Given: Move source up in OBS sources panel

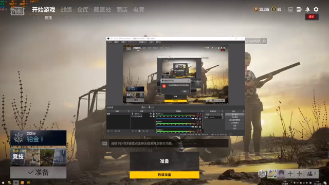Looking at the screenshot, I should pos(143,131).
